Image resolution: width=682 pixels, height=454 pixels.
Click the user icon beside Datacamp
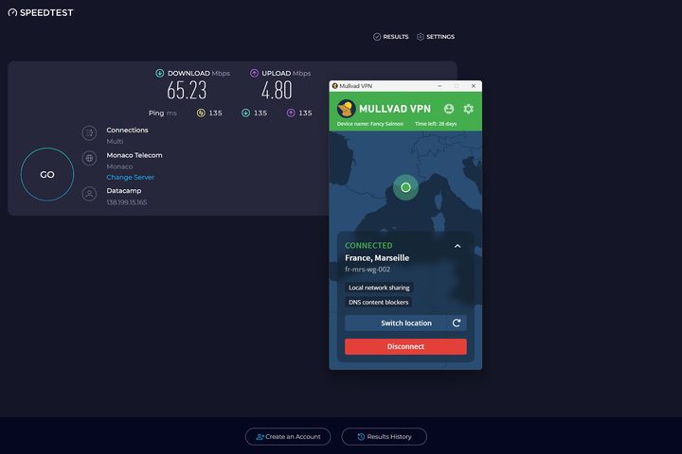[x=89, y=194]
